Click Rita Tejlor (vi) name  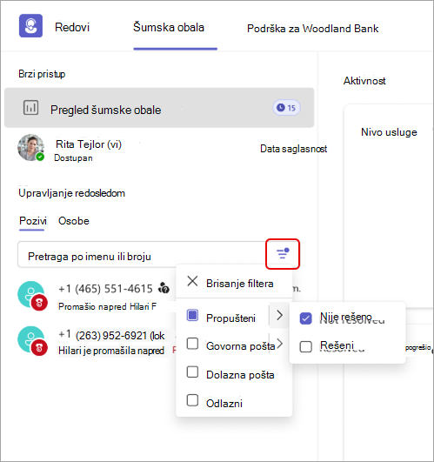89,144
